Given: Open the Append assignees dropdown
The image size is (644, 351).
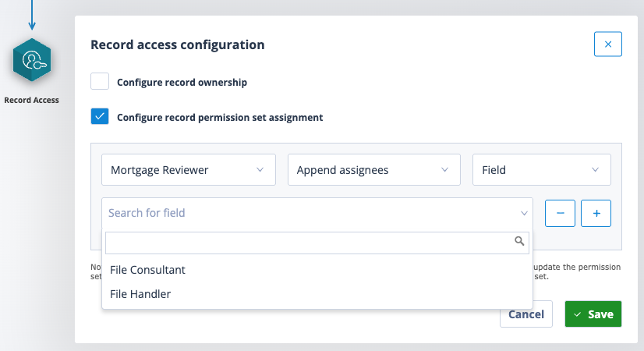Looking at the screenshot, I should [x=373, y=170].
